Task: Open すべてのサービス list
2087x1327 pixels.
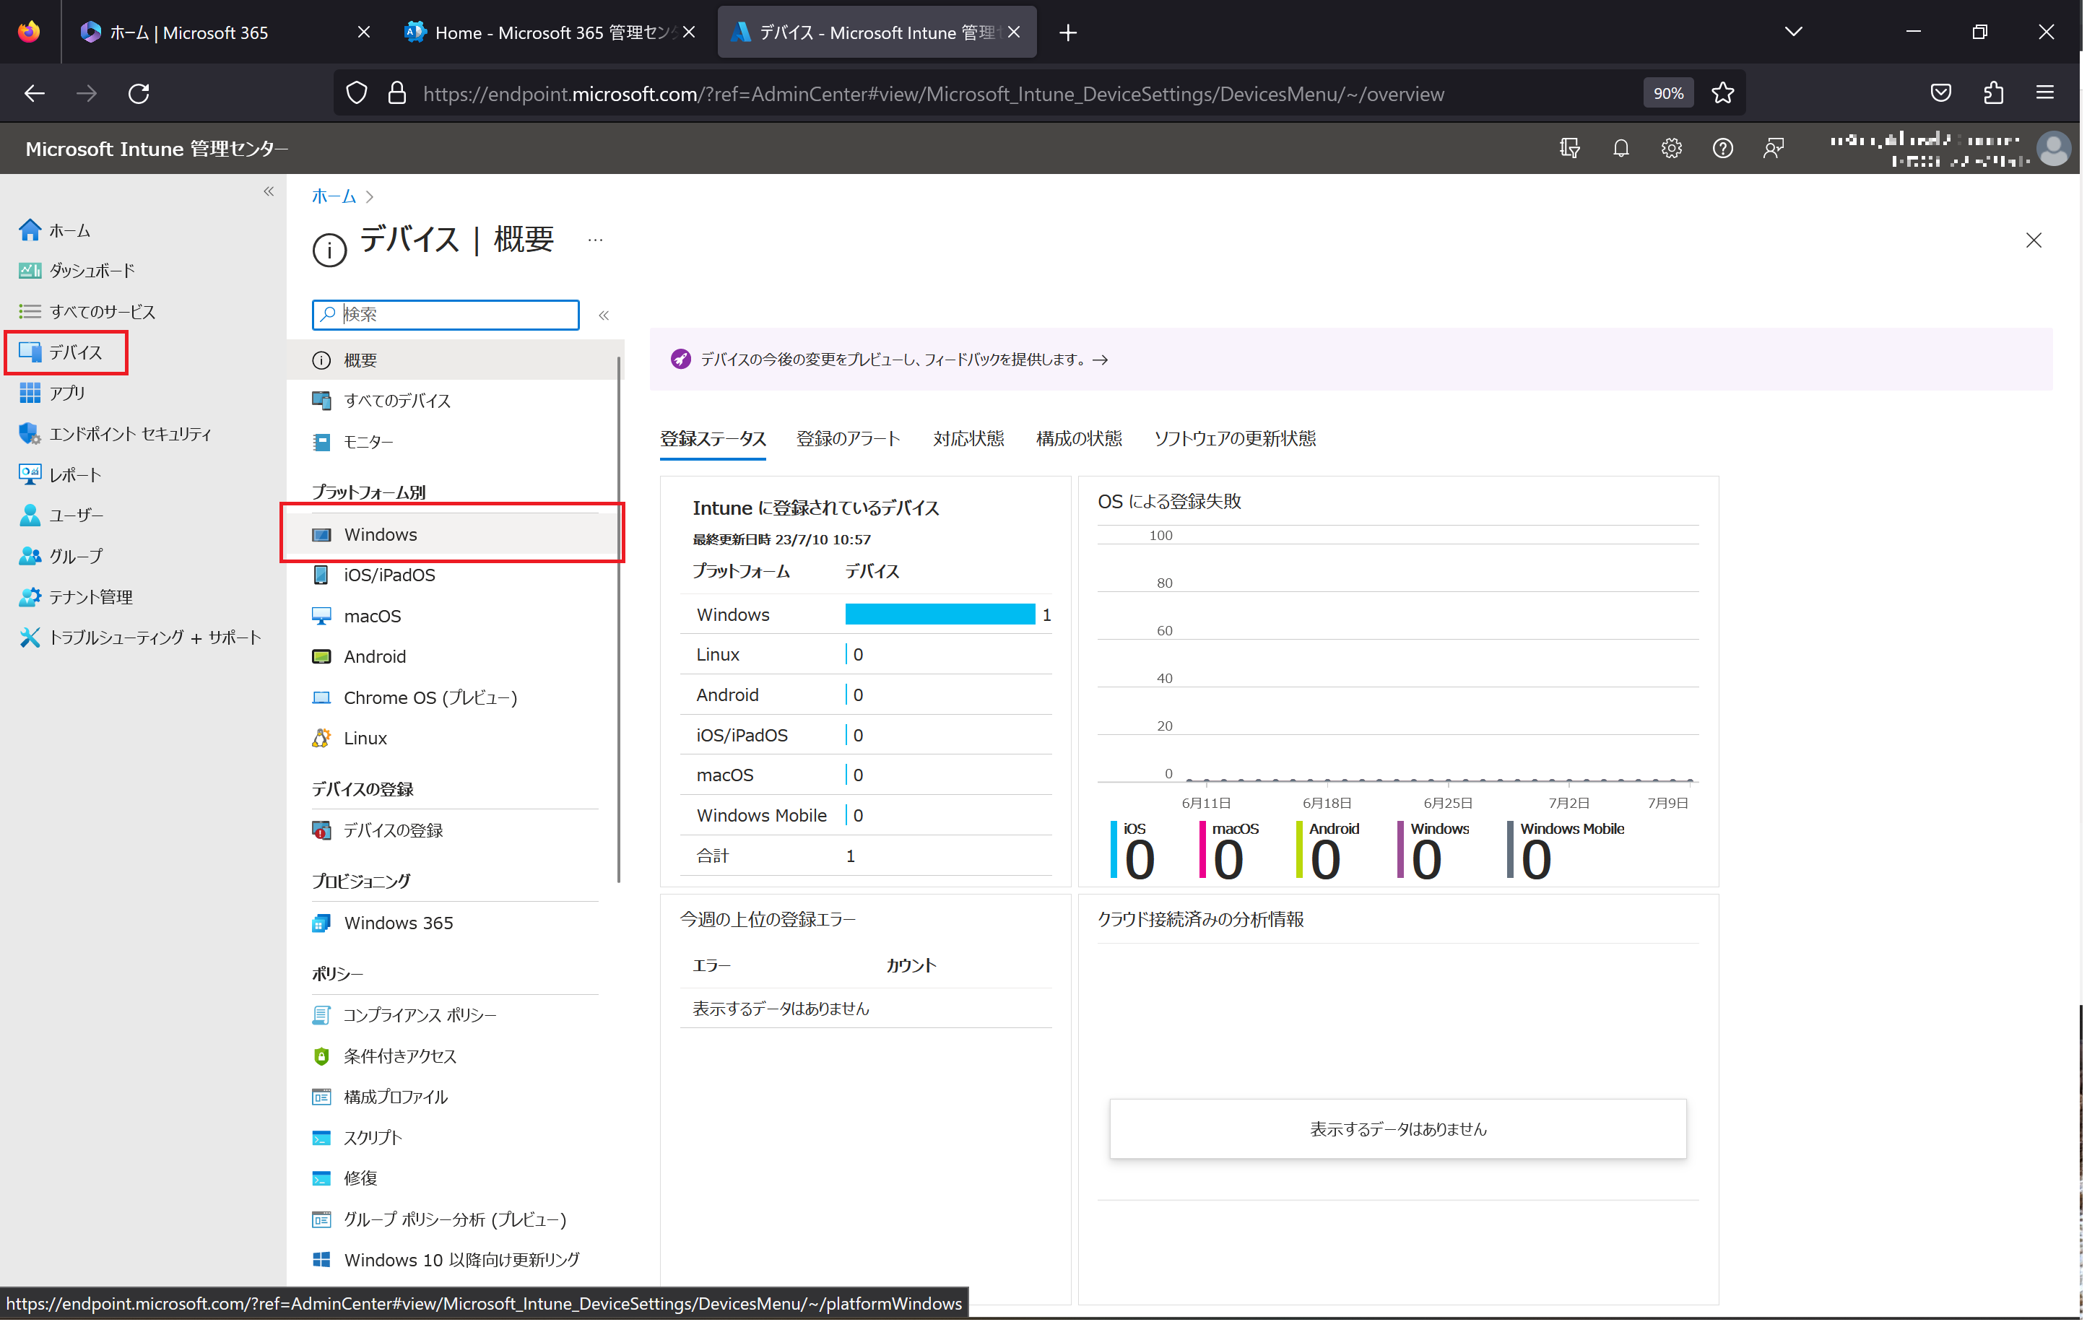Action: point(87,312)
